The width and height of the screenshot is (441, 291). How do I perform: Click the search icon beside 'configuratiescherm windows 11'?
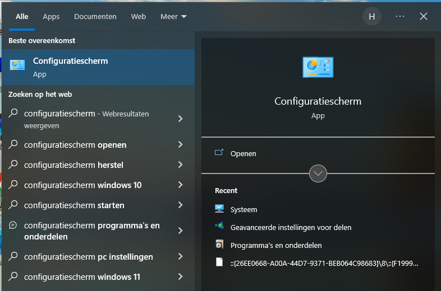tap(13, 276)
